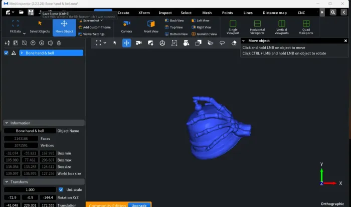Disable the Uni-scale checkbox
The height and width of the screenshot is (207, 351).
pyautogui.click(x=61, y=189)
